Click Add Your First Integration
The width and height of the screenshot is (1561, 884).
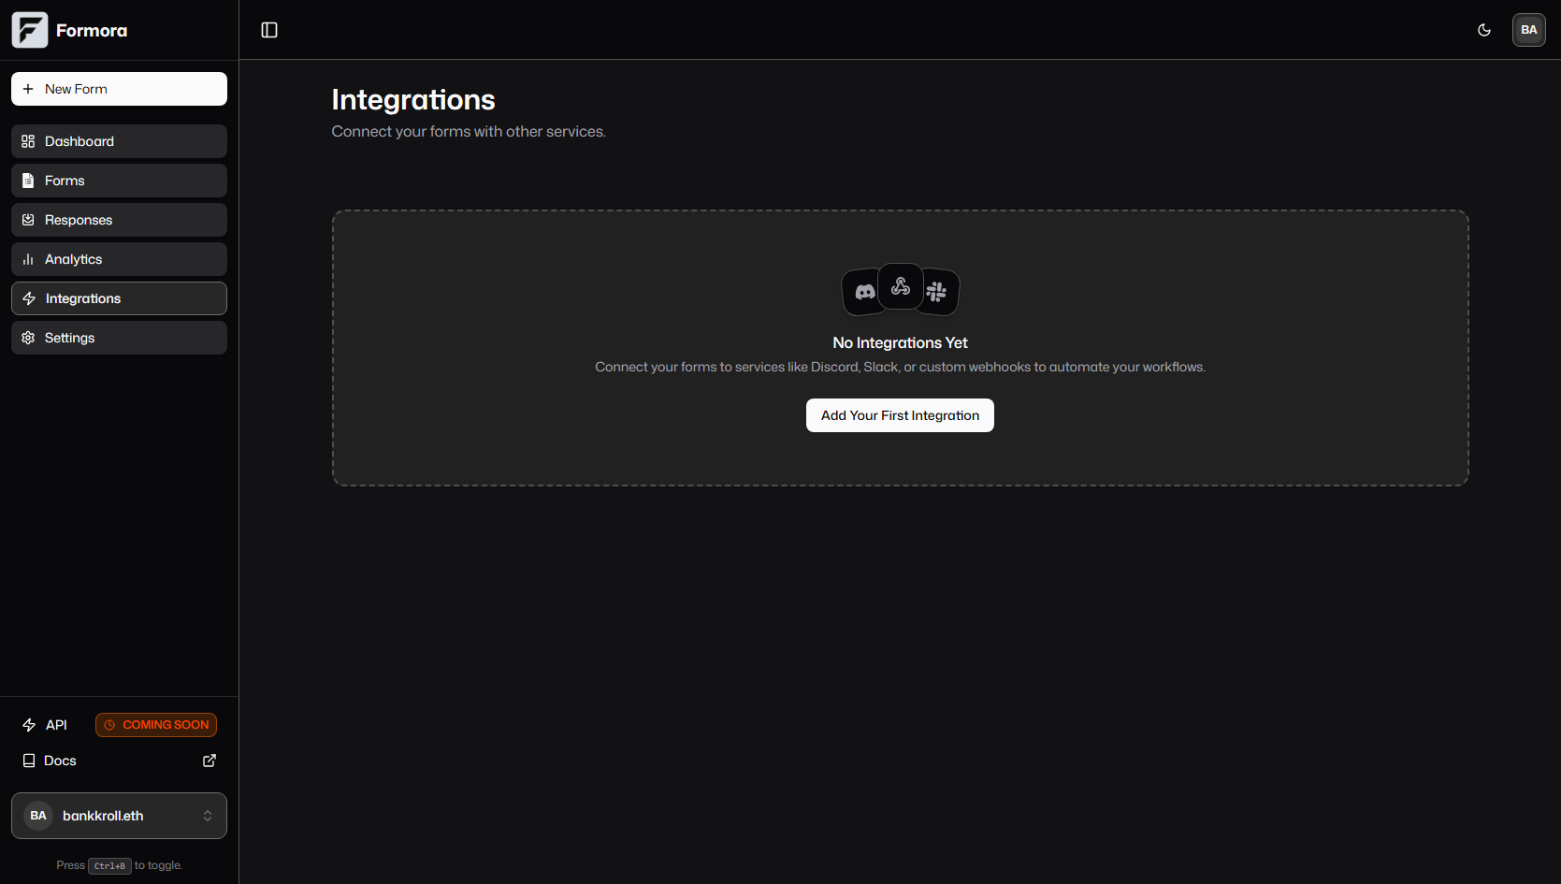click(x=899, y=414)
